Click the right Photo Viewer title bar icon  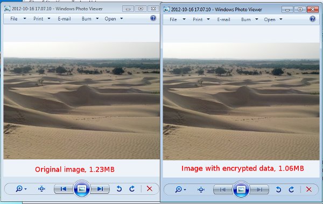[x=166, y=10]
